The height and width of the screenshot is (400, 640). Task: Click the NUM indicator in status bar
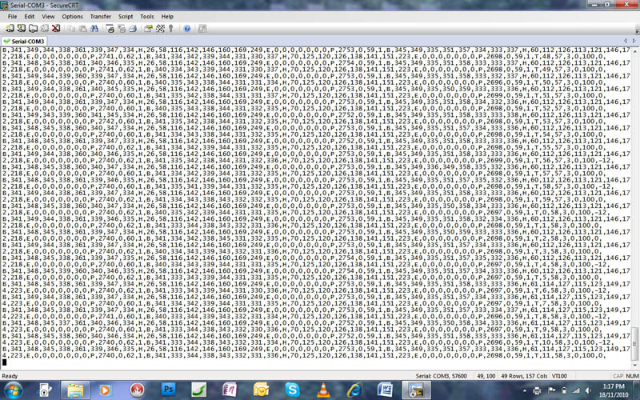[632, 376]
